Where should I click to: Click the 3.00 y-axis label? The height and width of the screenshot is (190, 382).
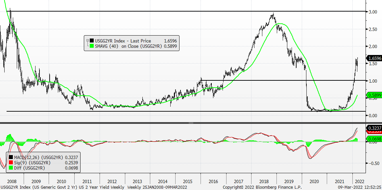pos(373,12)
